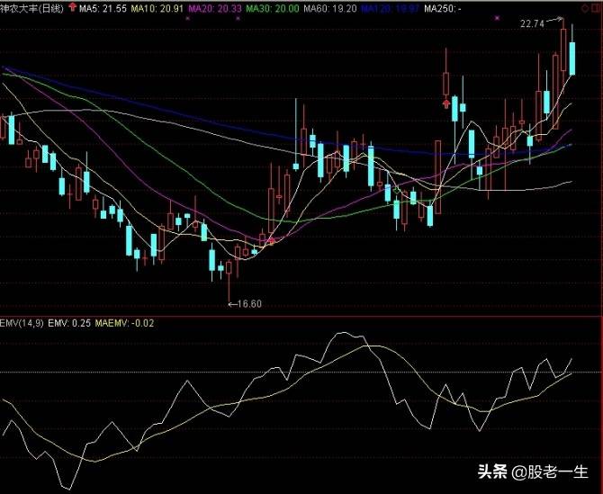Click the pink signal marker where the moving averages converge
The image size is (603, 494).
point(271,241)
